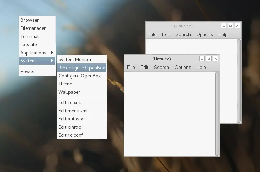Select Execute in the root menu
Viewport: 260px width, 172px height.
tap(37, 44)
